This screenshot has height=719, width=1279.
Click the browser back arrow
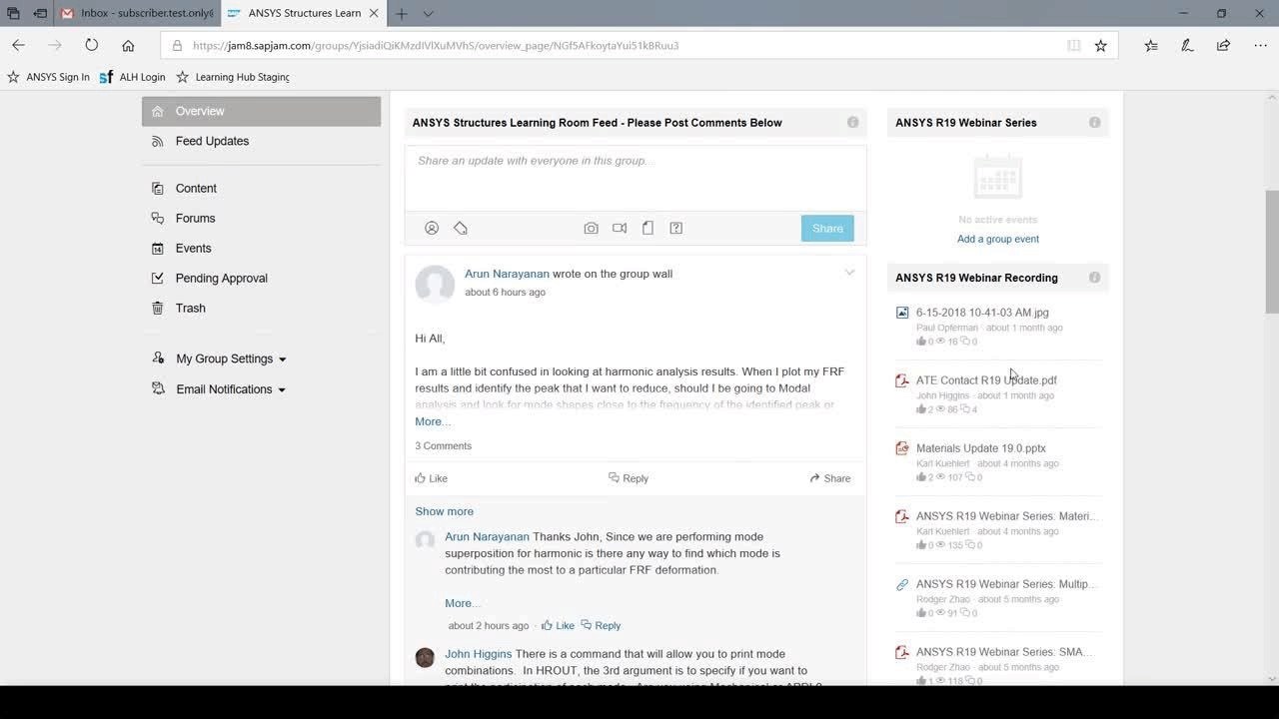(18, 45)
